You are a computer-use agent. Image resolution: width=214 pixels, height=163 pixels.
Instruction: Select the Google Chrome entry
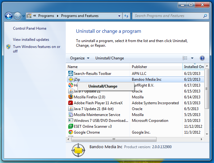coord(87,132)
